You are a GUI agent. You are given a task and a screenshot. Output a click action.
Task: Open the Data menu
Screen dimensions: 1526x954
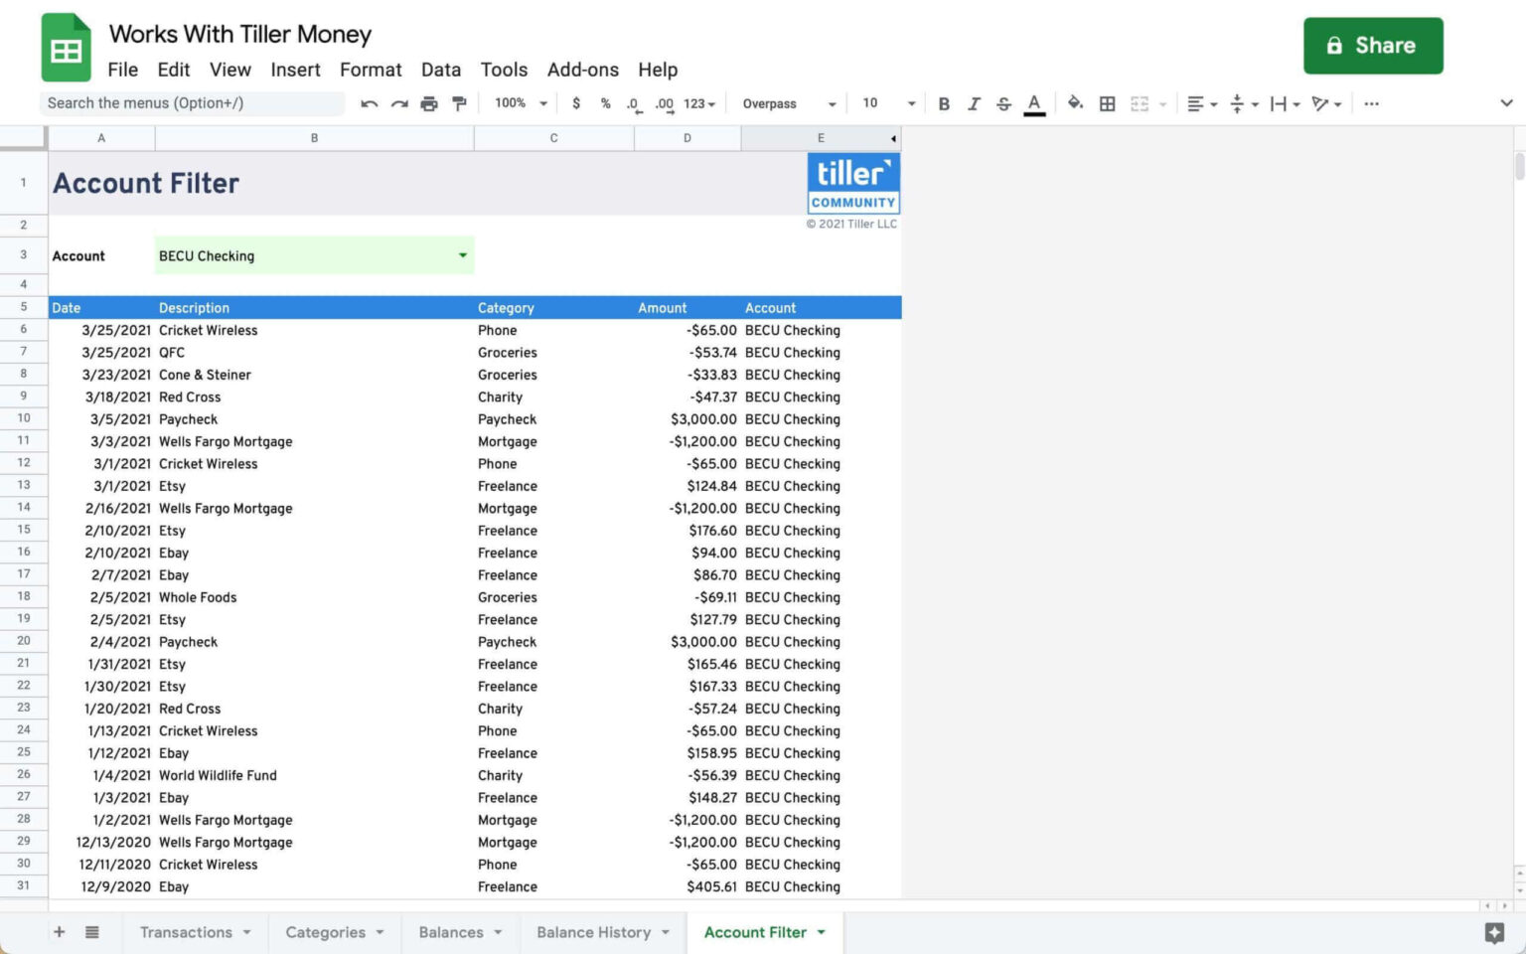point(440,70)
